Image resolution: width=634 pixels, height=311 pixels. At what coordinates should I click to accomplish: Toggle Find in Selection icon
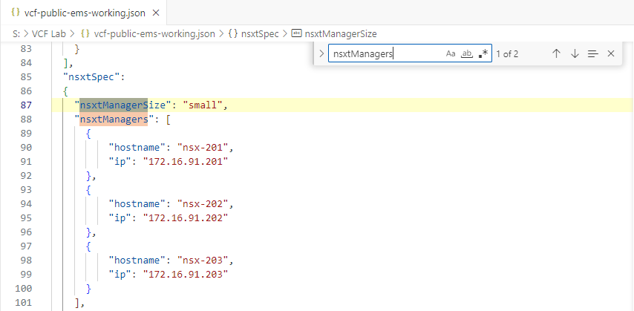click(x=592, y=54)
